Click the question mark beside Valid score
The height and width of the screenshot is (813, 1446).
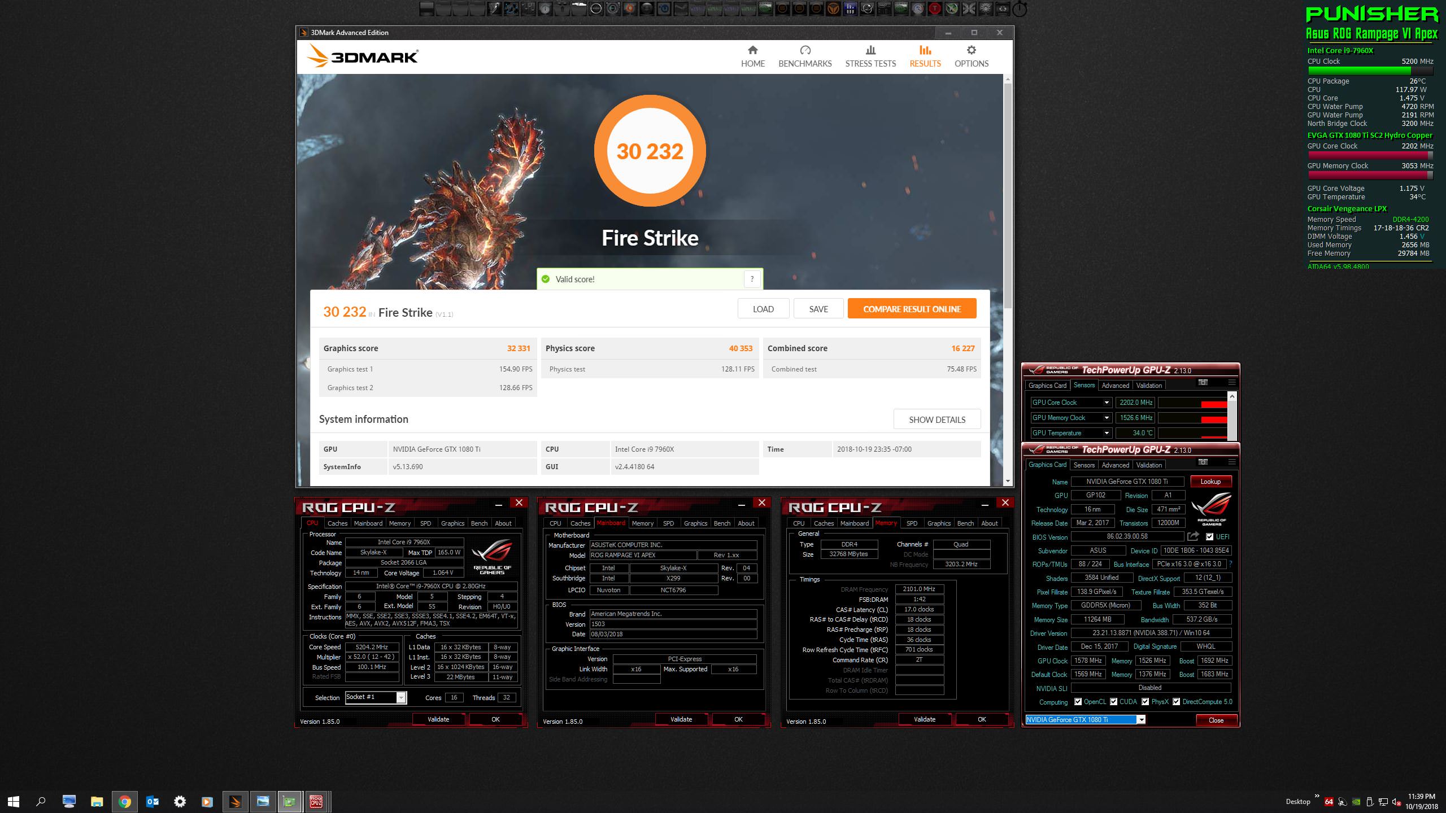tap(752, 279)
